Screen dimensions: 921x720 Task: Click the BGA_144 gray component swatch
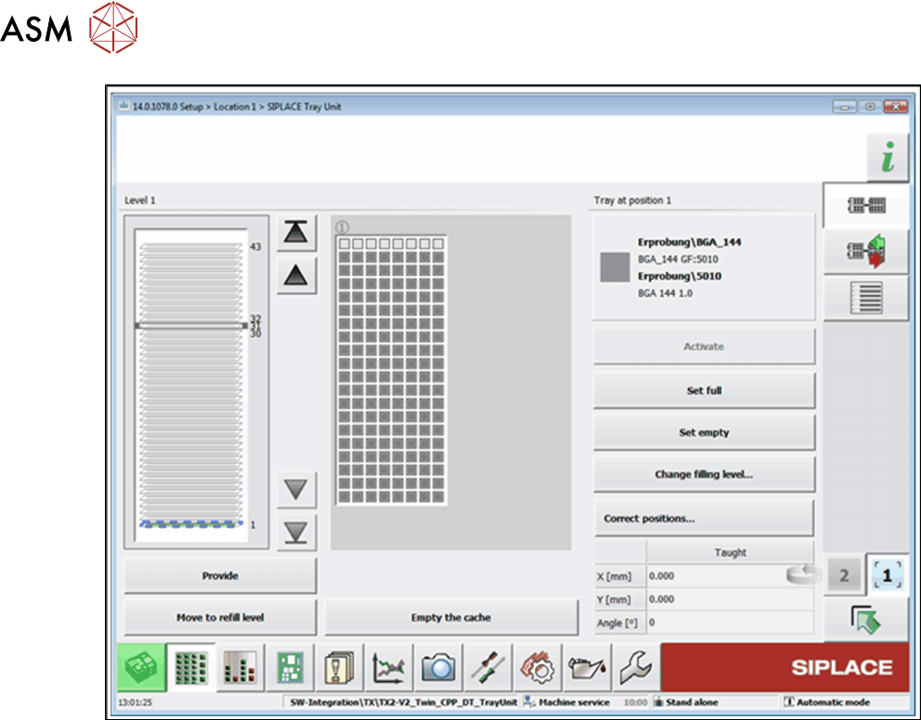click(615, 267)
